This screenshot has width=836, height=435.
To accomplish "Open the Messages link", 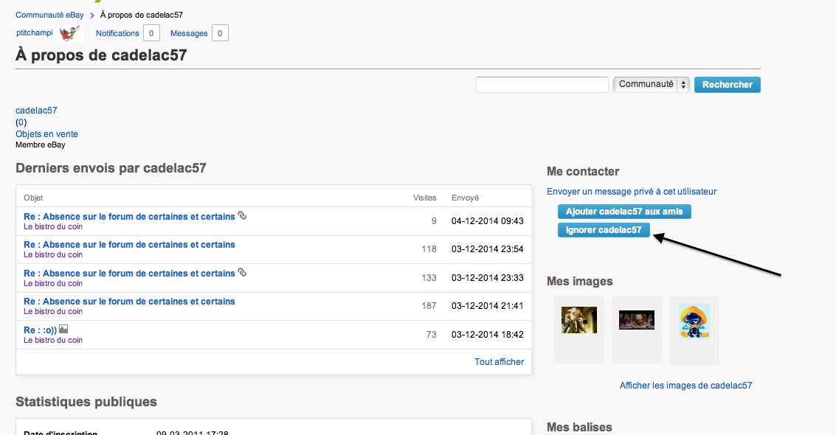I will [x=189, y=33].
